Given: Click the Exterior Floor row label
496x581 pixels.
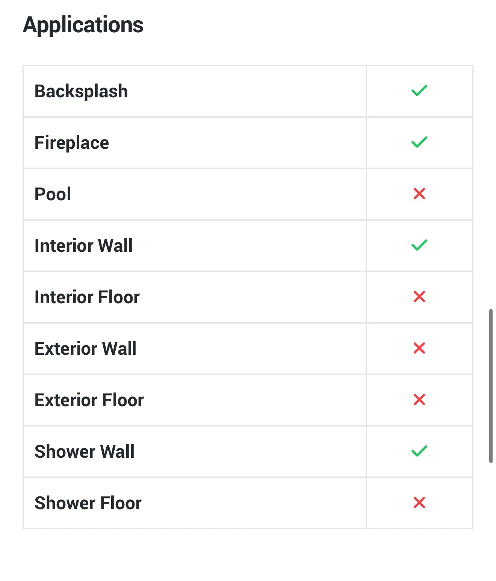Looking at the screenshot, I should click(x=89, y=400).
